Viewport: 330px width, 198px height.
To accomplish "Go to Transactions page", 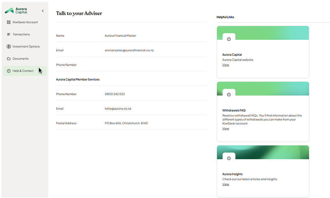I will pos(25,34).
